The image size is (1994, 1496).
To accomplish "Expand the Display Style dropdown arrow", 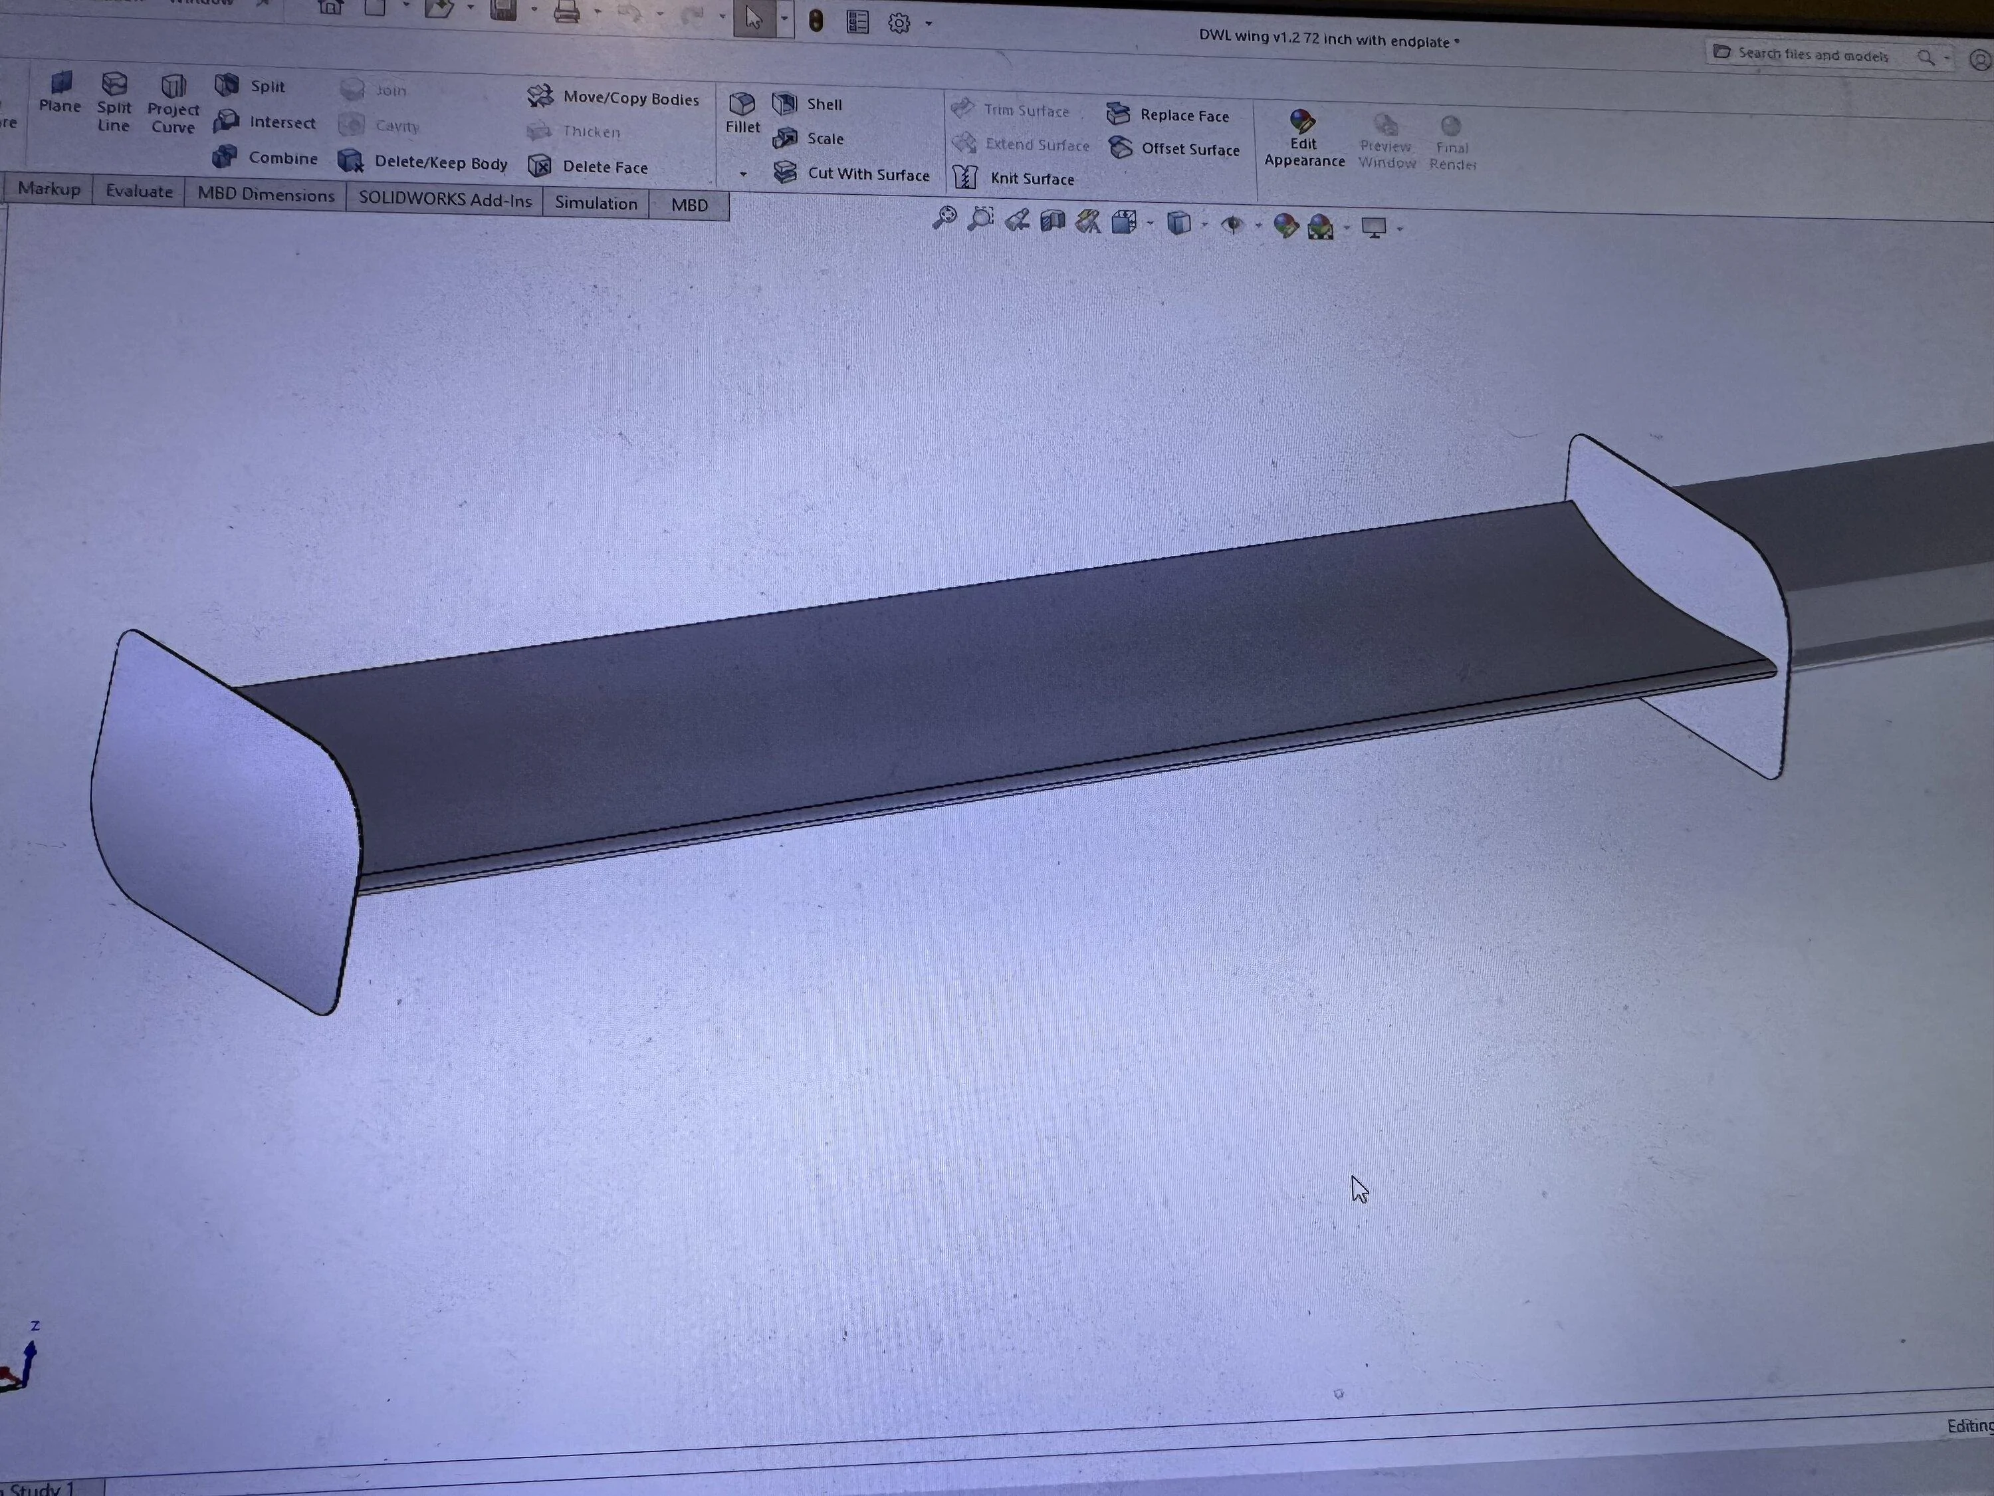I will 1204,225.
